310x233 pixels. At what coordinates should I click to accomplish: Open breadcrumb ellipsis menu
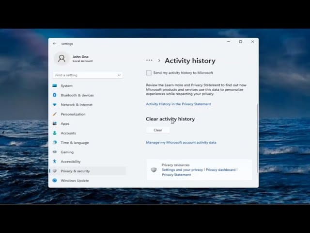149,60
